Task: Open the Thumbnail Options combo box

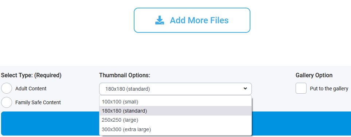Action: pyautogui.click(x=175, y=89)
